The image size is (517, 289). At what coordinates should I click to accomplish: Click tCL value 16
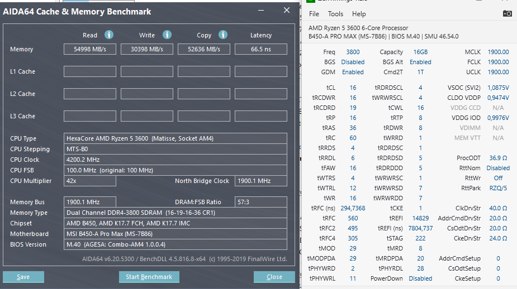click(353, 88)
